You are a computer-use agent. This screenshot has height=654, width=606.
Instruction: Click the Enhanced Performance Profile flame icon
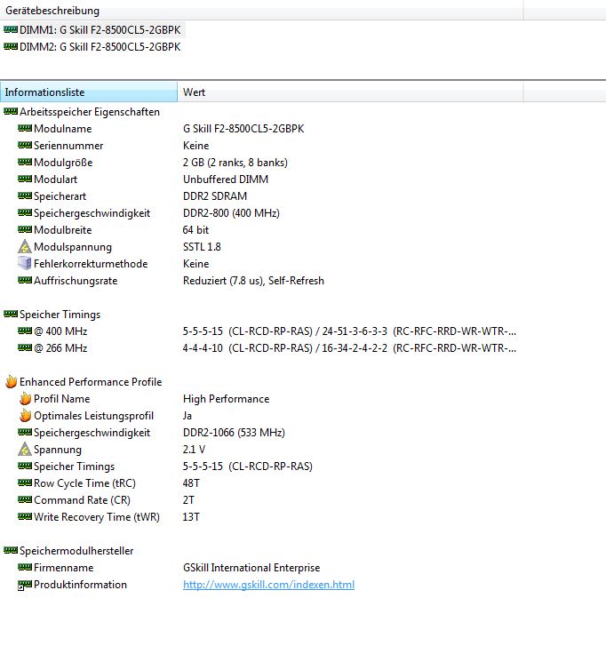[11, 382]
